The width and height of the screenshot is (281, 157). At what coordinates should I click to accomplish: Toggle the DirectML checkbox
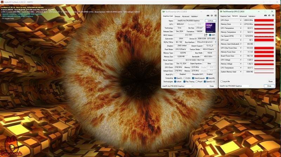tap(207, 78)
